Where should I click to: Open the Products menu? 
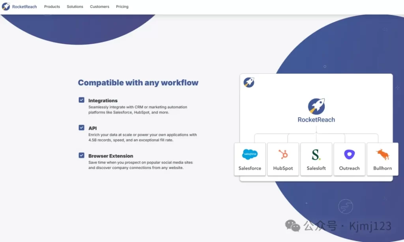pos(52,7)
